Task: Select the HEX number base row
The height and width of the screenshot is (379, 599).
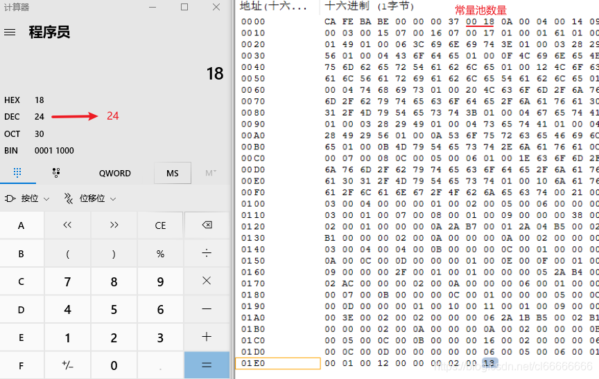Action: point(114,100)
